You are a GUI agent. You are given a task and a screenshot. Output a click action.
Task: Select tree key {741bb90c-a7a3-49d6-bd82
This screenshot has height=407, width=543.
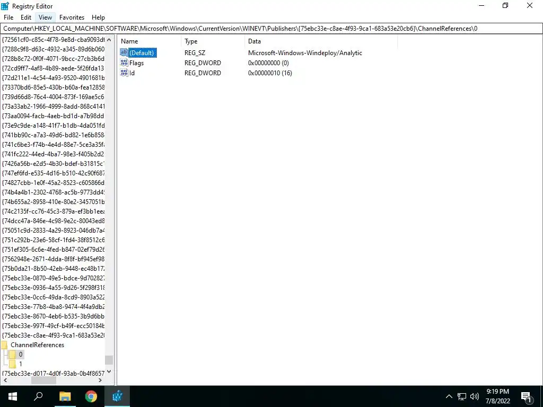[x=53, y=135]
